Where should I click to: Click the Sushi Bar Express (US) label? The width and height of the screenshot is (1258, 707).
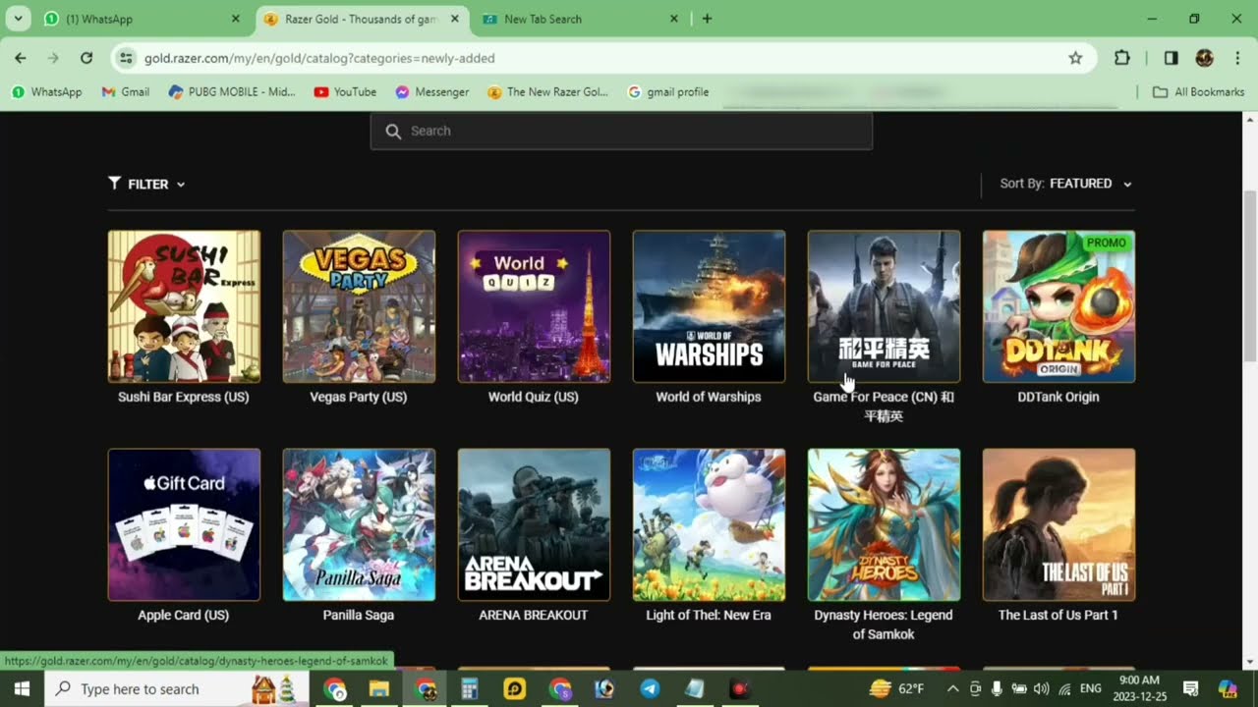pyautogui.click(x=184, y=397)
